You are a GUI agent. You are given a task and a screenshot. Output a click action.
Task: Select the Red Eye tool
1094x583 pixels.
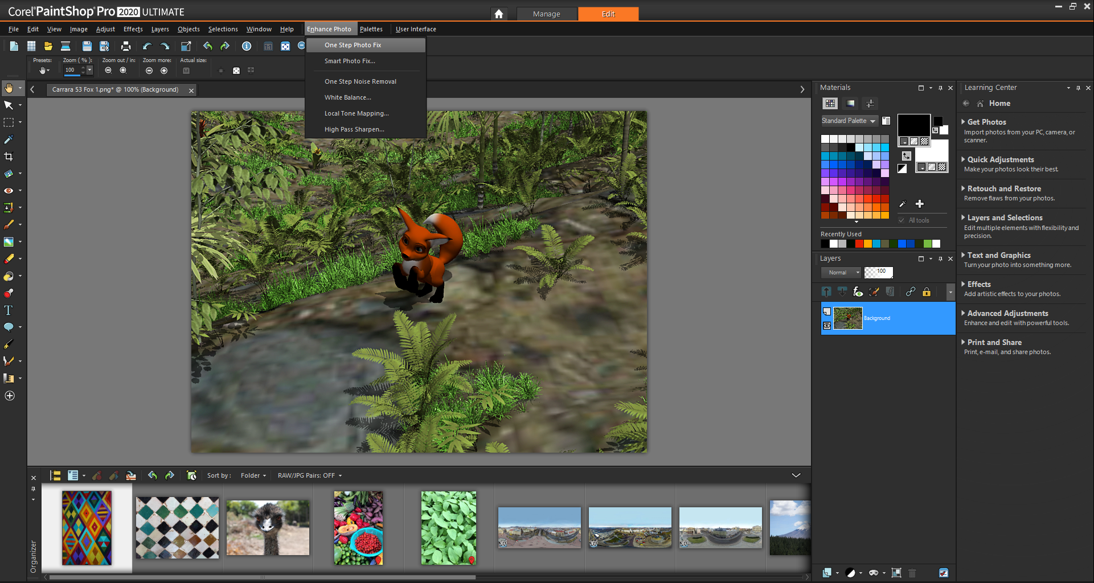(x=9, y=191)
